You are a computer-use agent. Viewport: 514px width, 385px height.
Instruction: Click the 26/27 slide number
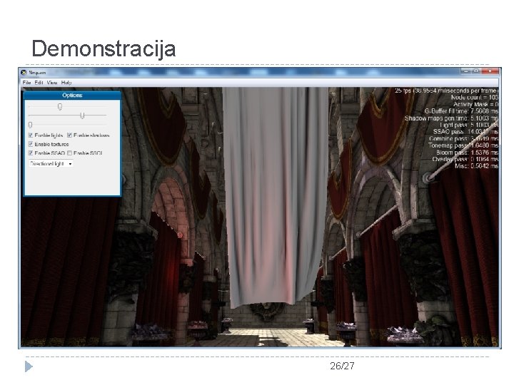pos(342,366)
